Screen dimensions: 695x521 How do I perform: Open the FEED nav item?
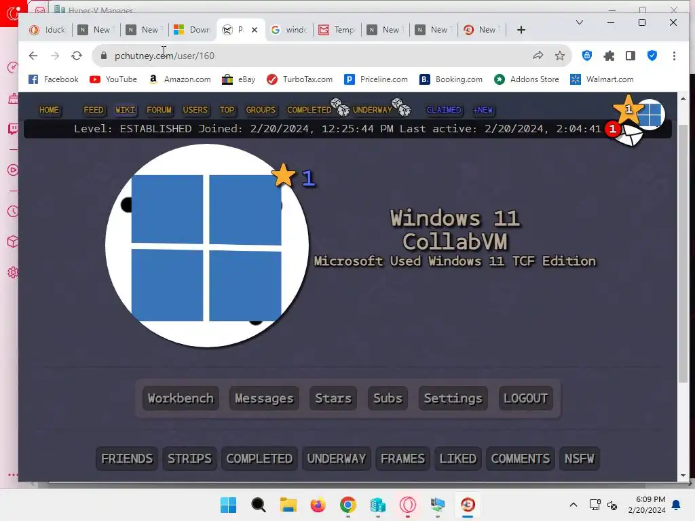coord(94,110)
